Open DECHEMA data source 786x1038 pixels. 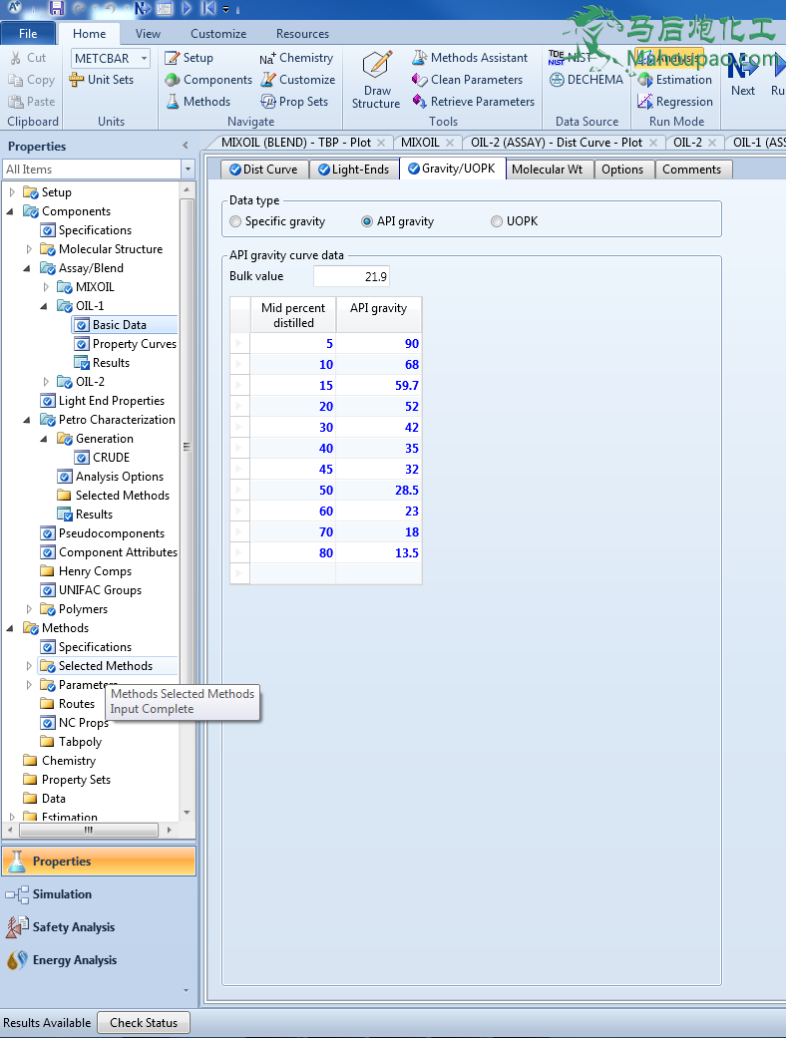(587, 80)
